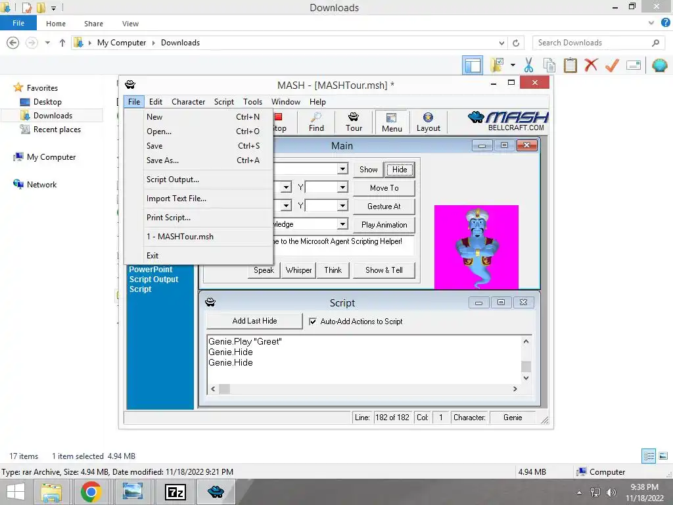Click the scissors Cut icon in Explorer toolbar

click(x=528, y=65)
